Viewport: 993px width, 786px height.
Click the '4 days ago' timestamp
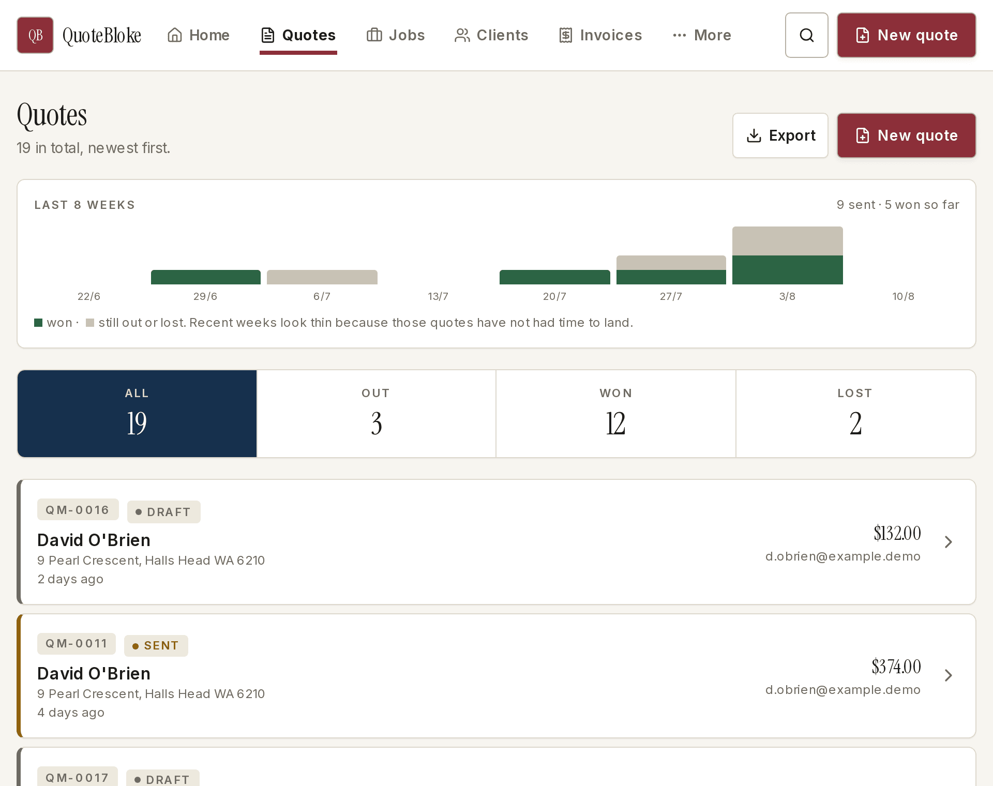point(71,713)
